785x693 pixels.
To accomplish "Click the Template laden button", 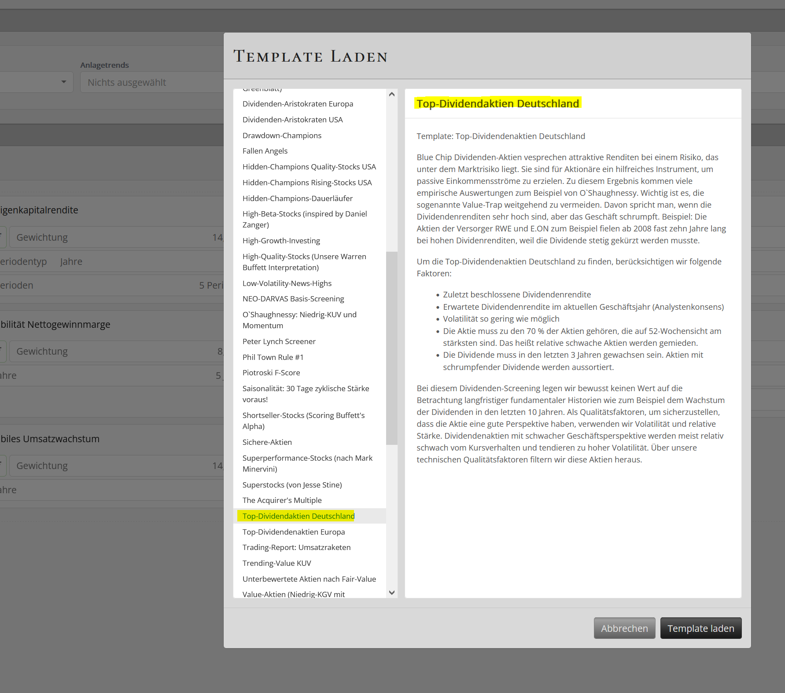I will [x=700, y=628].
